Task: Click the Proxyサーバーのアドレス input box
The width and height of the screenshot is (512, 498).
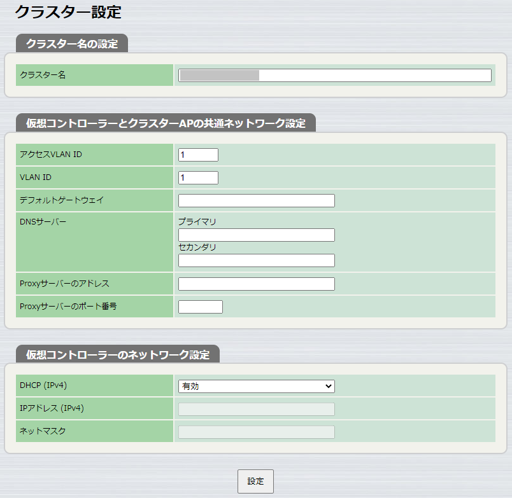Action: pyautogui.click(x=256, y=283)
